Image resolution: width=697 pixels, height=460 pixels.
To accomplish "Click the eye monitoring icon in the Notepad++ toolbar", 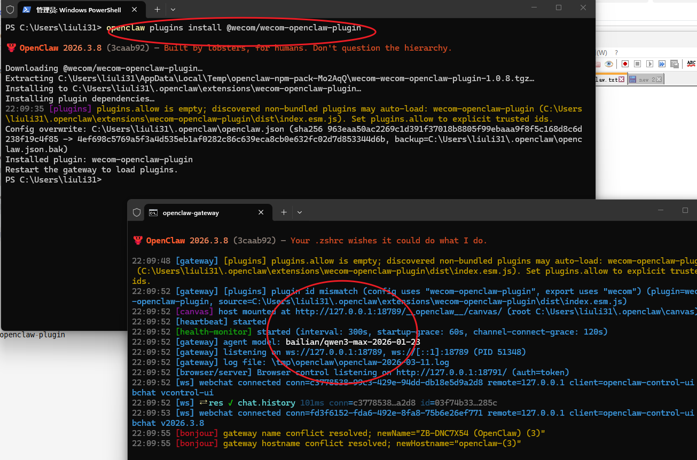I will 609,64.
